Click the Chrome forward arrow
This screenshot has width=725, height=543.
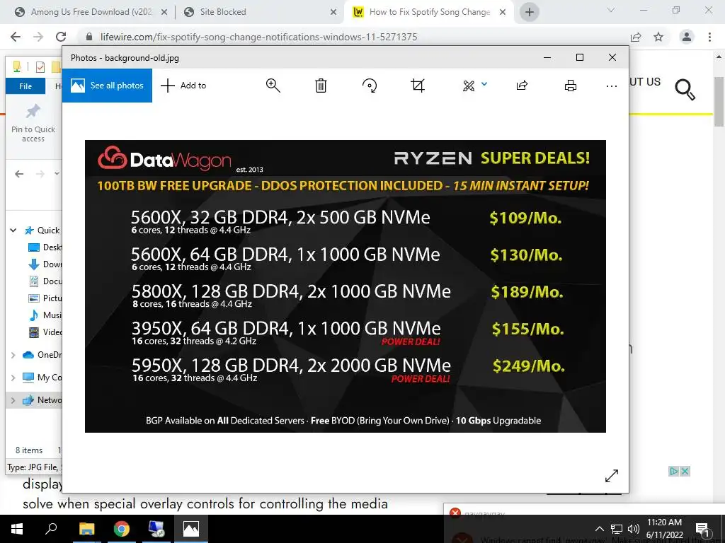[x=38, y=37]
